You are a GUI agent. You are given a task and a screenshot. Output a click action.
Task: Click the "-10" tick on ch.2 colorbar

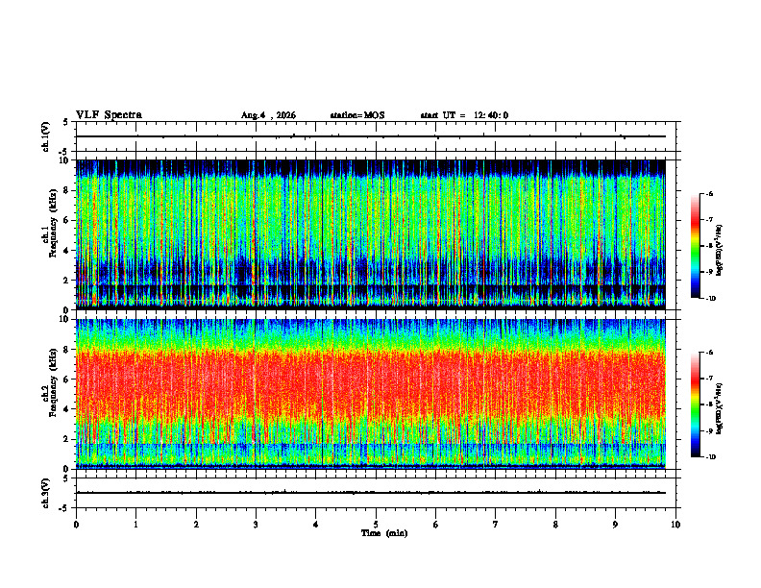[710, 457]
